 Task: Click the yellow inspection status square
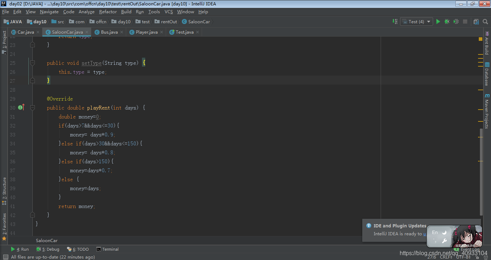pyautogui.click(x=481, y=39)
